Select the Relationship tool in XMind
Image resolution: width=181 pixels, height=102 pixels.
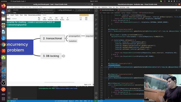50,18
